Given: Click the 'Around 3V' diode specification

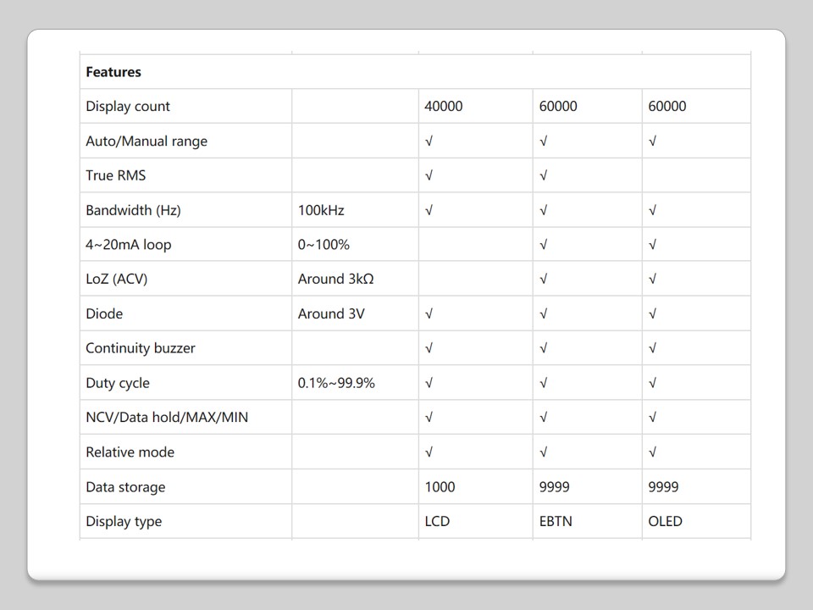Looking at the screenshot, I should tap(331, 313).
